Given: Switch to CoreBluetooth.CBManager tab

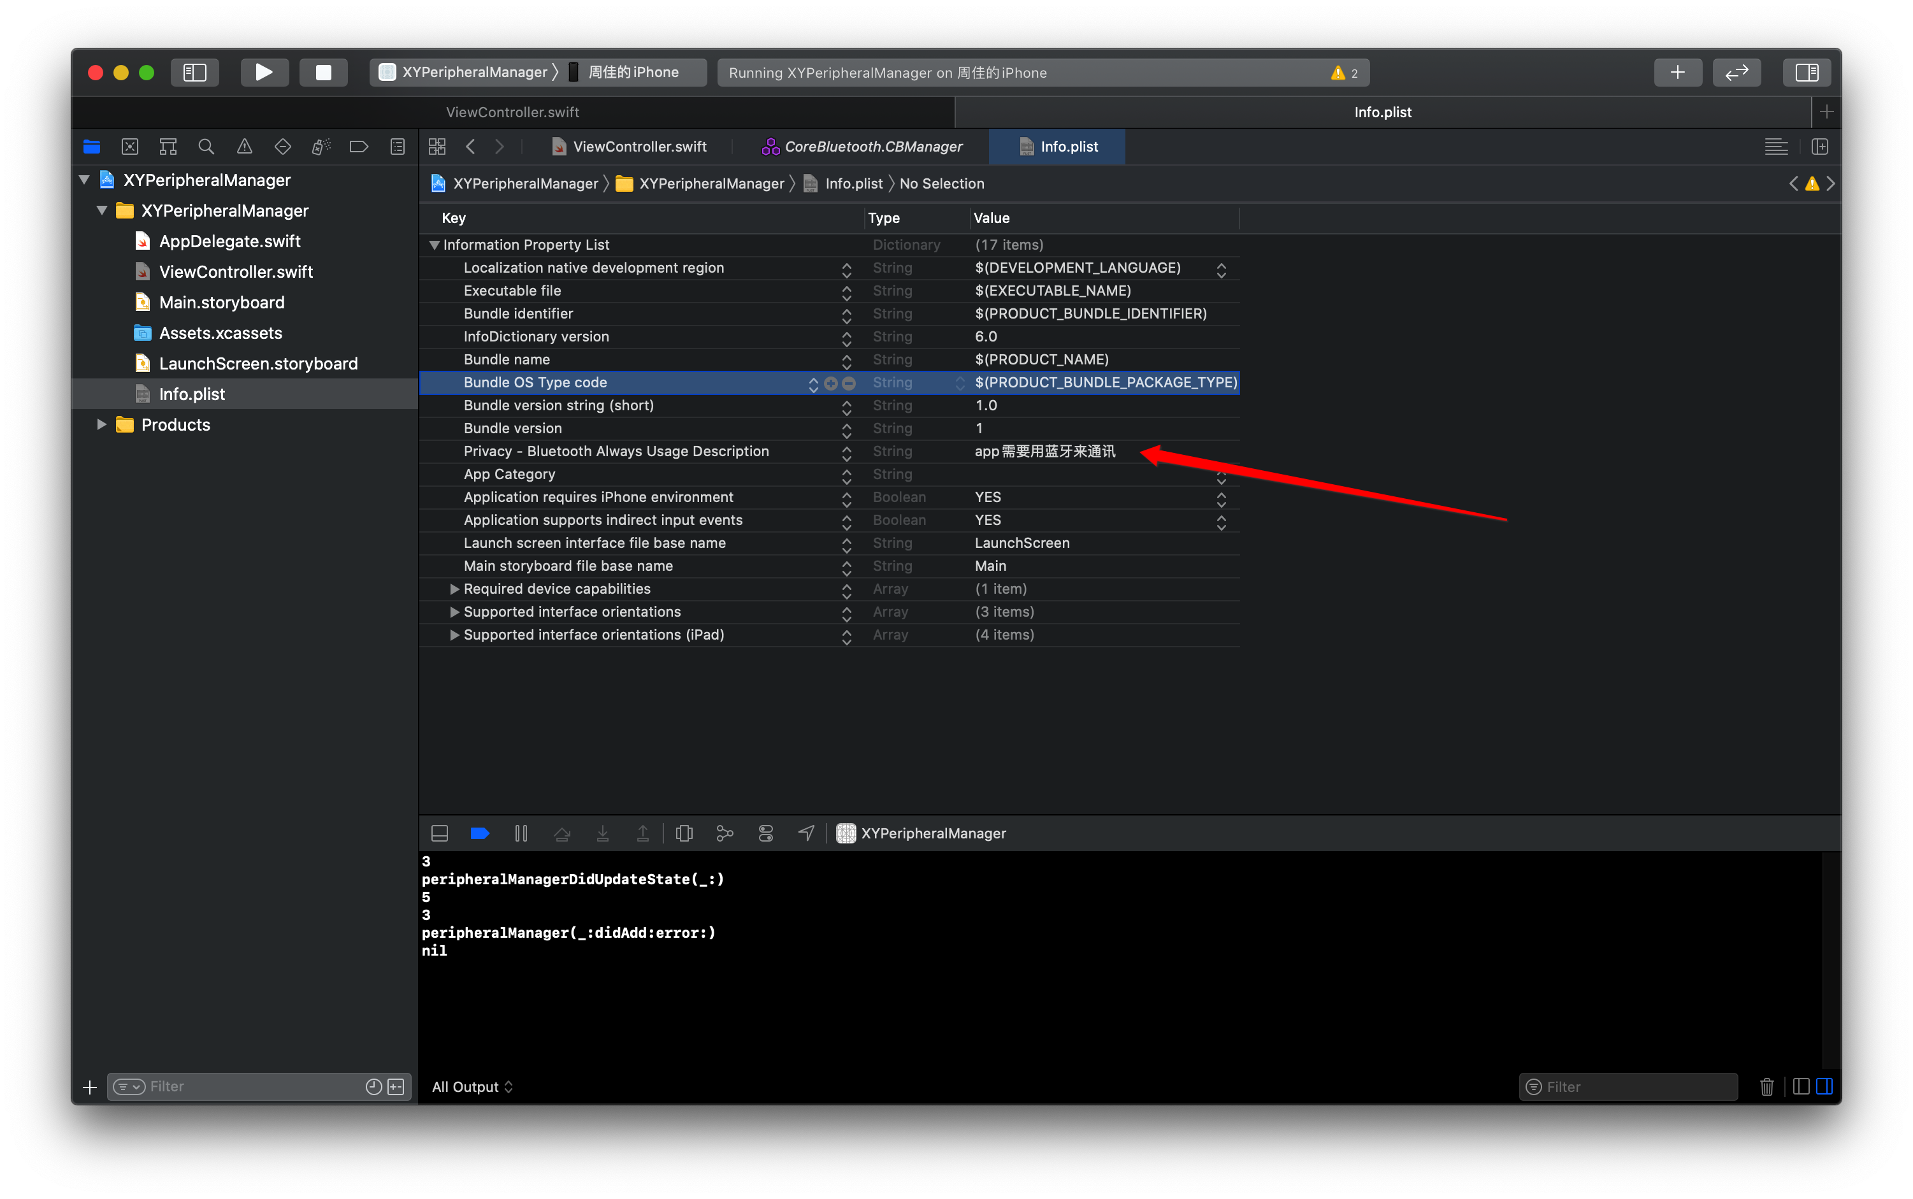Looking at the screenshot, I should tap(872, 147).
